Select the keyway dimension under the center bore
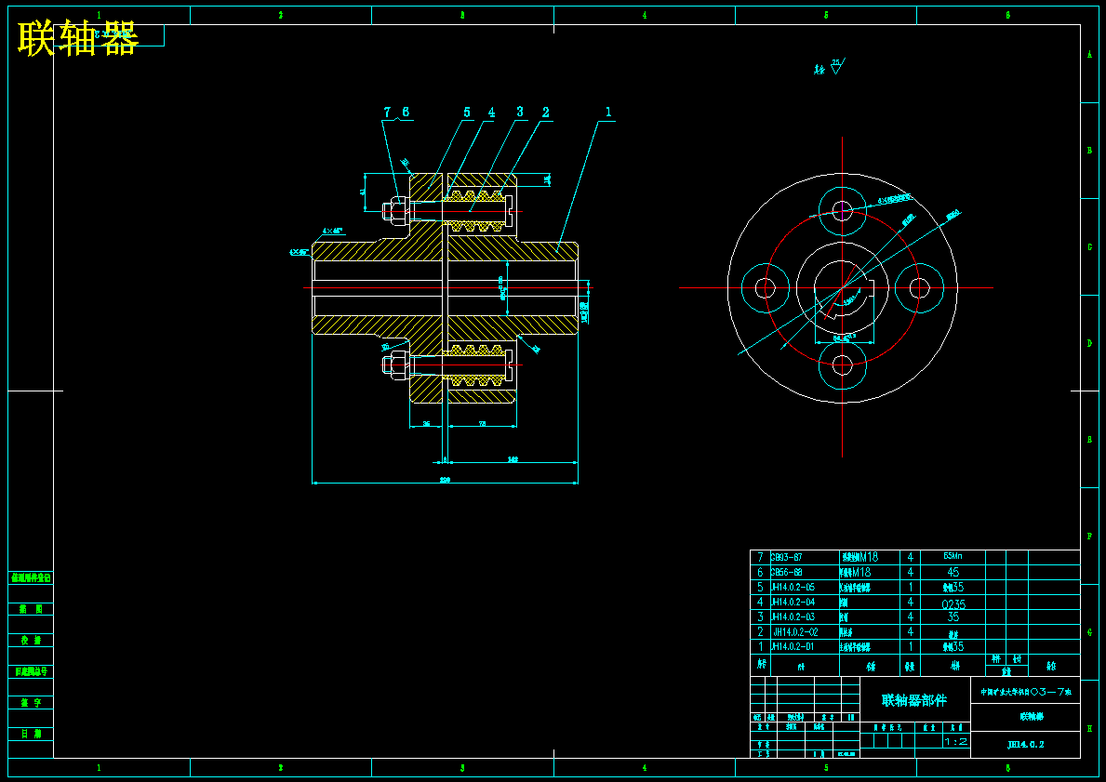 tap(844, 338)
